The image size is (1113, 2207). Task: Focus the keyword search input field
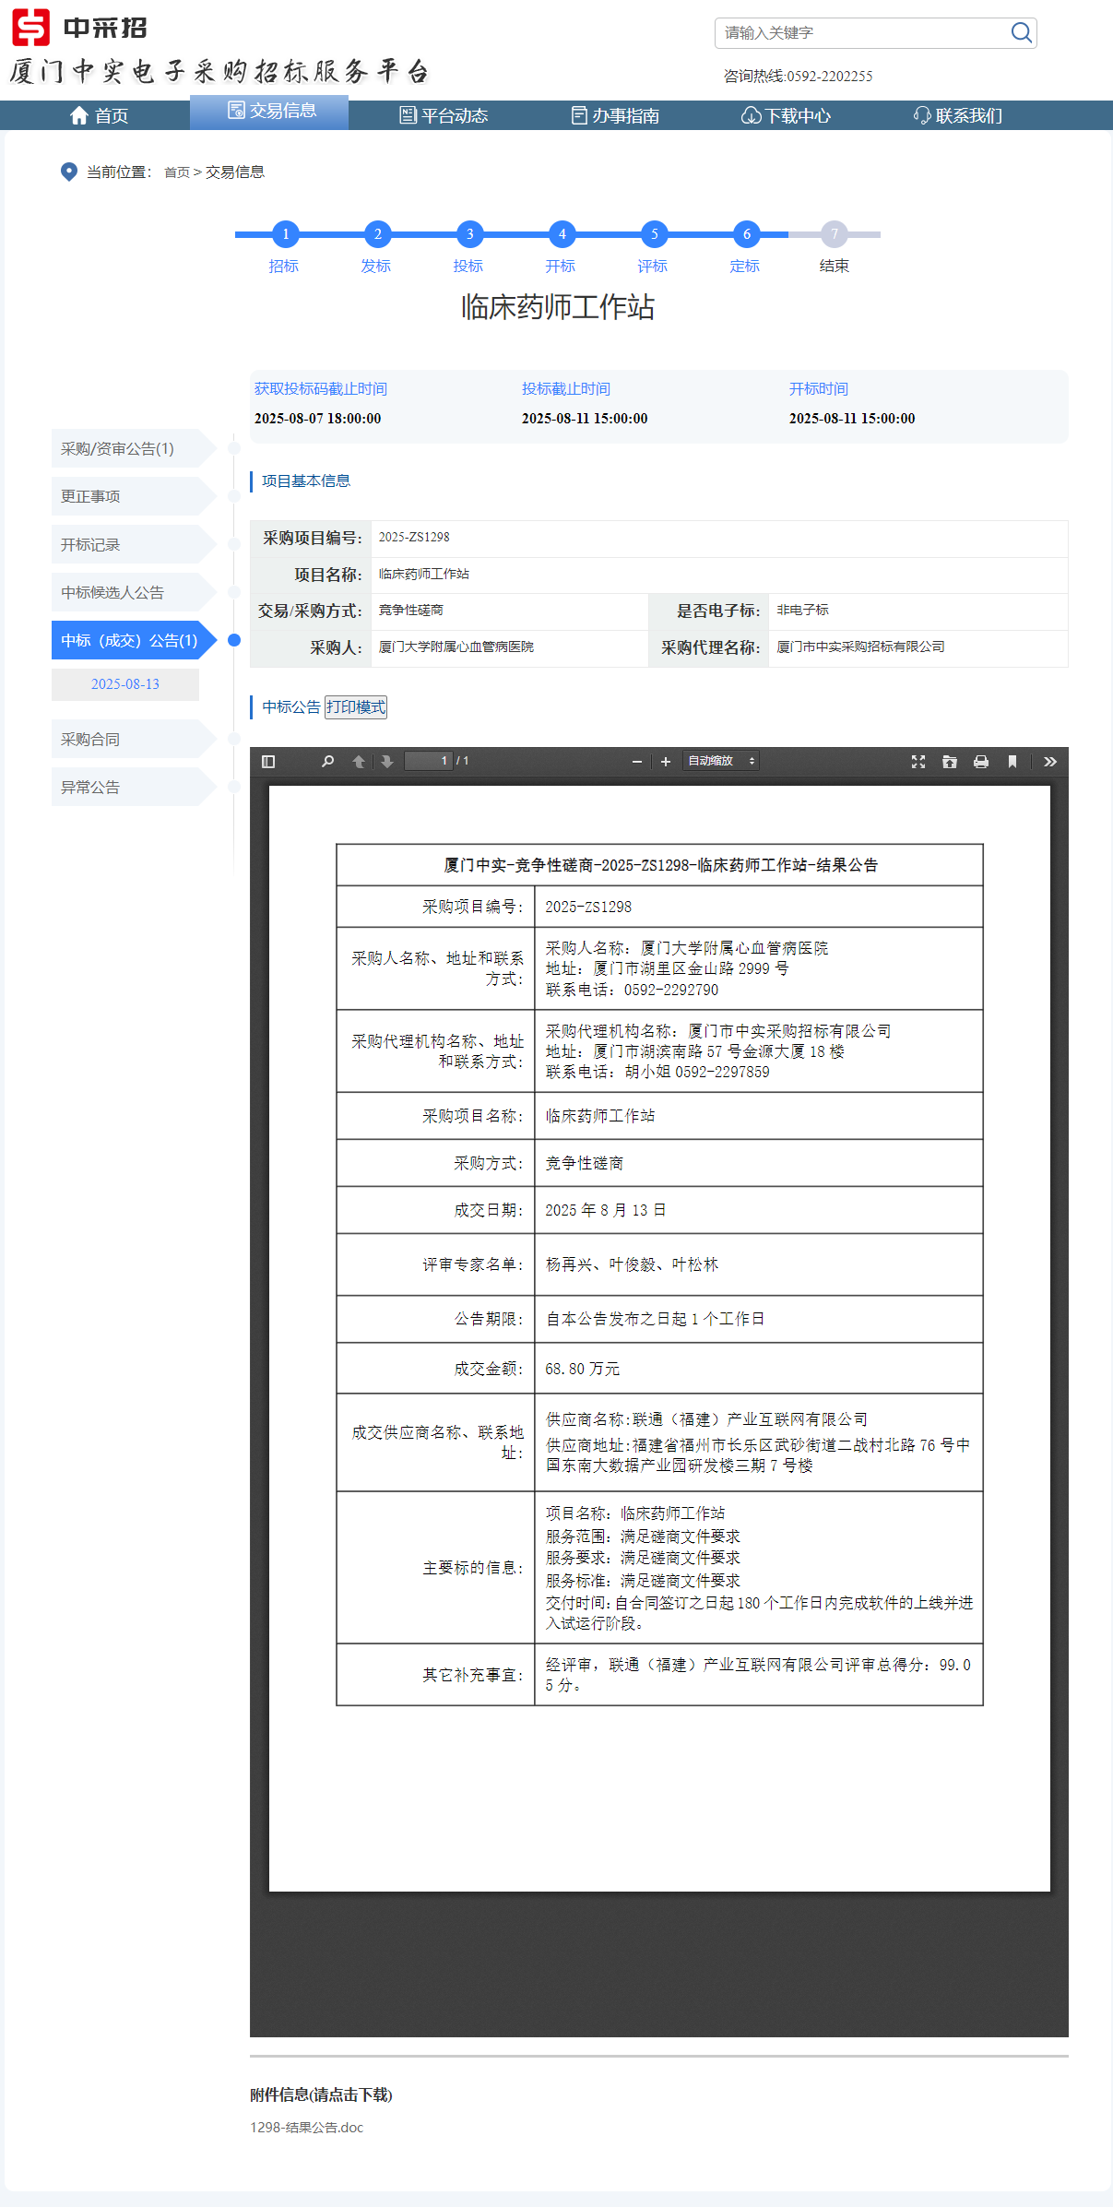(x=862, y=33)
